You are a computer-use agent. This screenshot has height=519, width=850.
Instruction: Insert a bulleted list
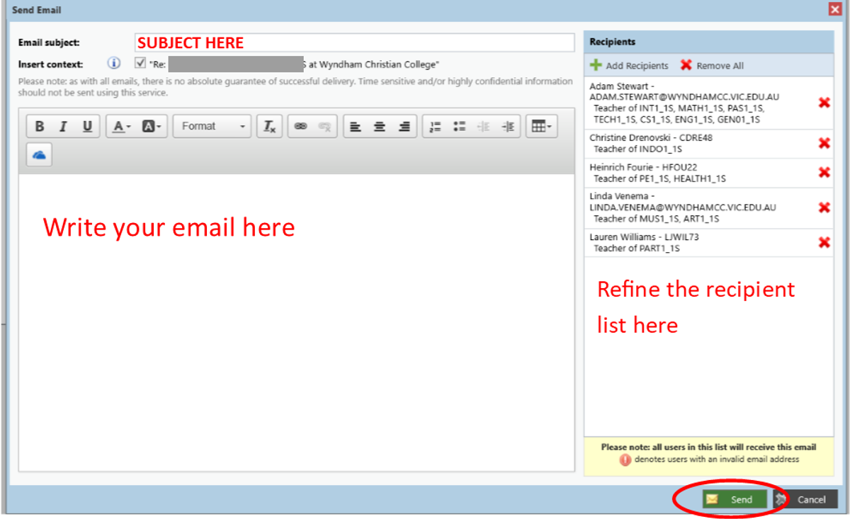[x=460, y=127]
